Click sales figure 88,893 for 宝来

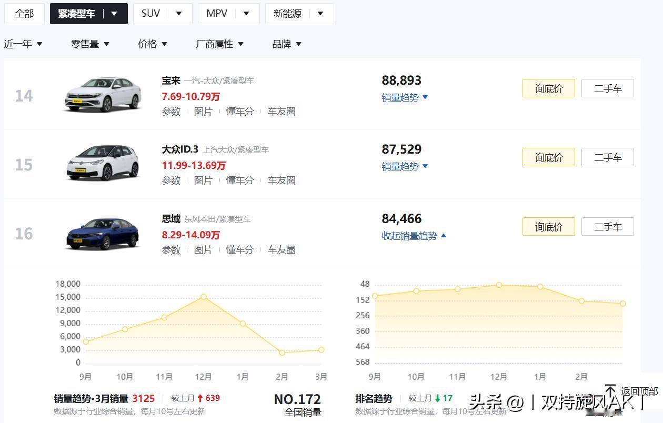point(401,80)
